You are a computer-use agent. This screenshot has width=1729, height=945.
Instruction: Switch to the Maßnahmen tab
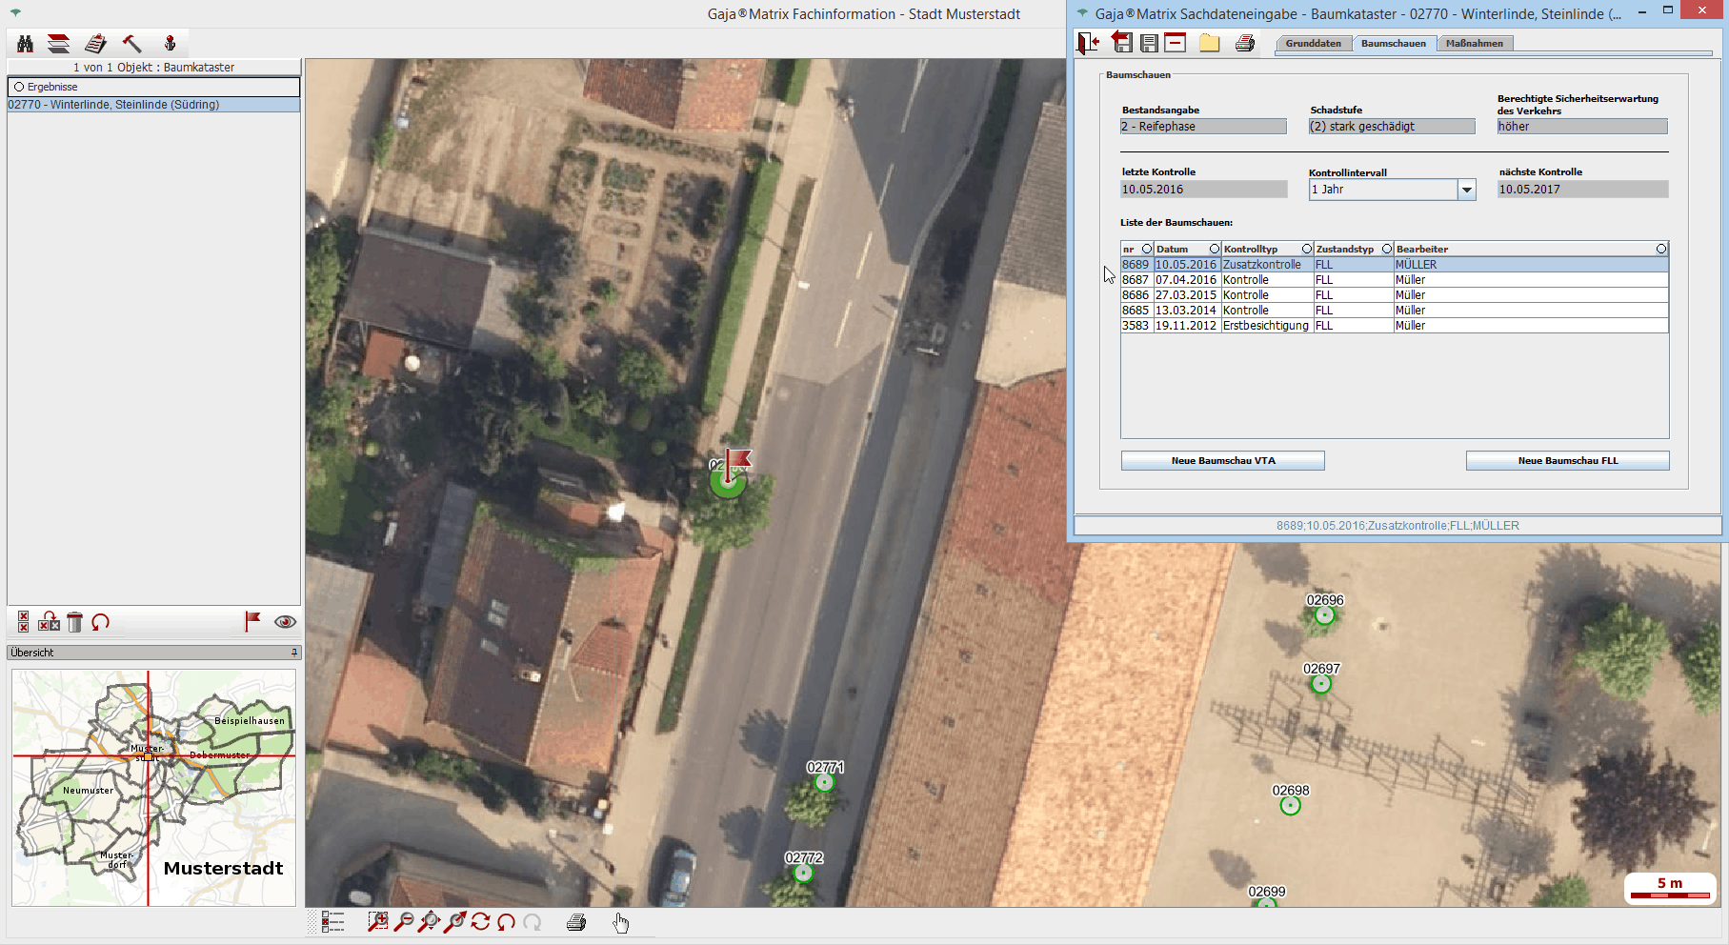(1474, 44)
